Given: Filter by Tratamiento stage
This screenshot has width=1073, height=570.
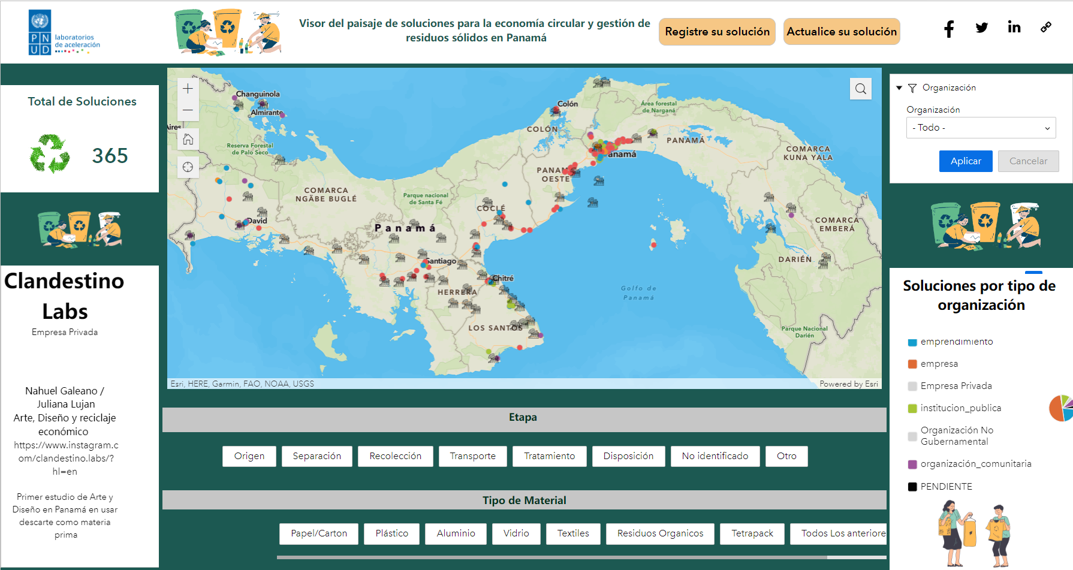Looking at the screenshot, I should tap(549, 456).
